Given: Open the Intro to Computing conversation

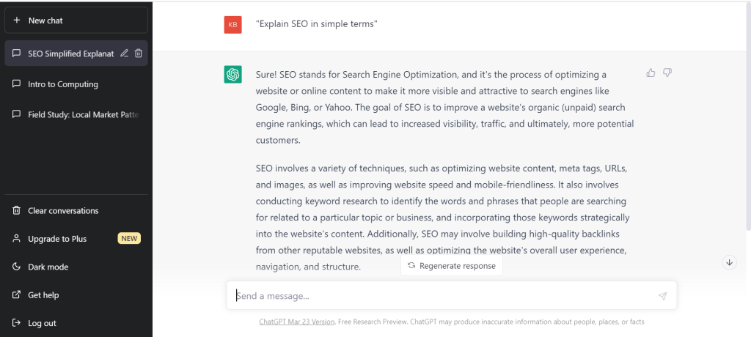Looking at the screenshot, I should pyautogui.click(x=76, y=84).
